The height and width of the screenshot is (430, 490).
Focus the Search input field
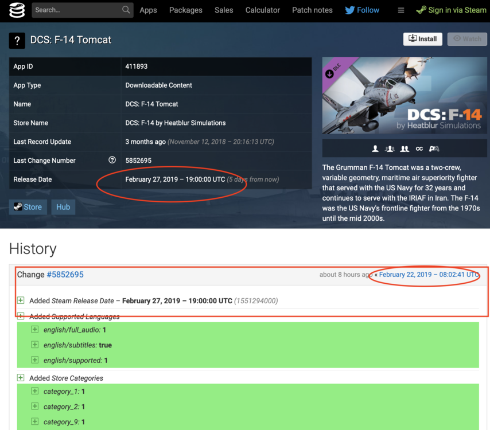(x=77, y=10)
